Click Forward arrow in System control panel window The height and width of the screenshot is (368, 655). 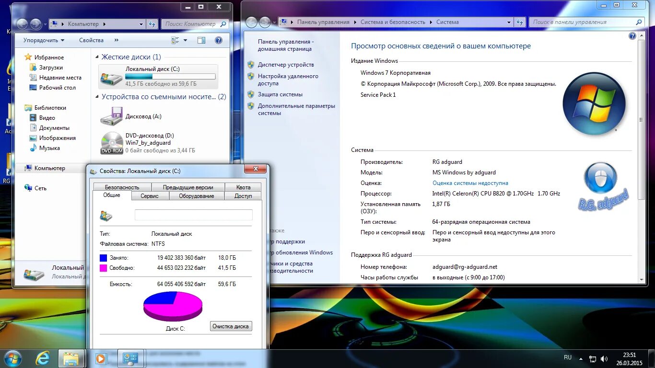(265, 22)
